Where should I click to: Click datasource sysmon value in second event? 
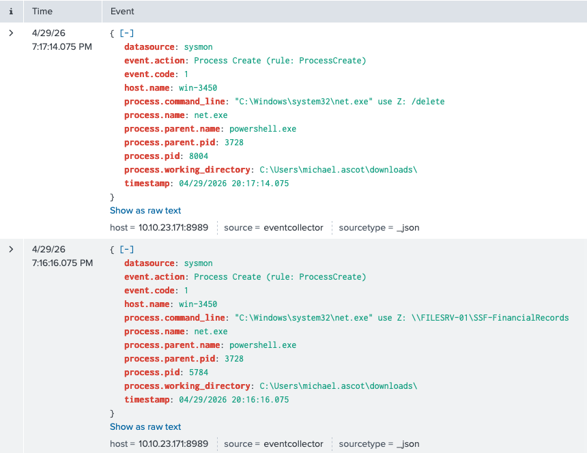[x=199, y=263]
